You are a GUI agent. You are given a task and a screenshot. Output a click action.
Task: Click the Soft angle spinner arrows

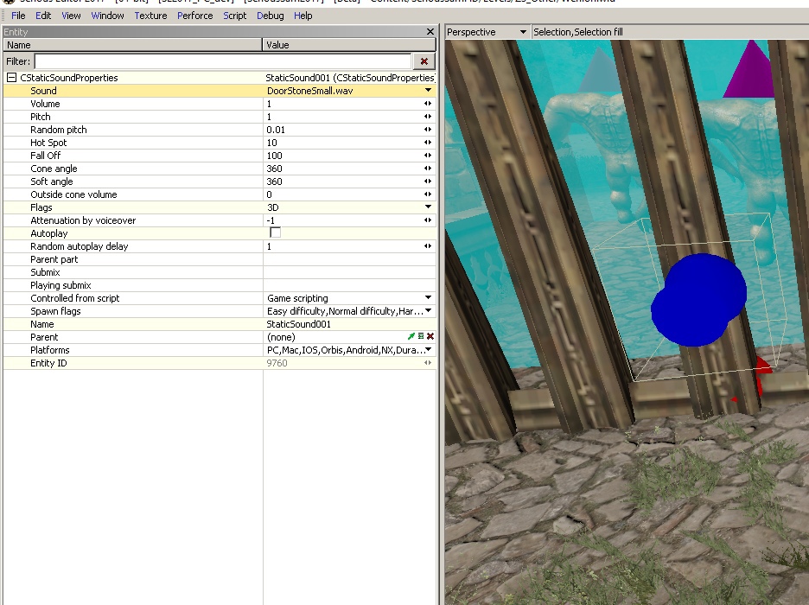(x=428, y=181)
